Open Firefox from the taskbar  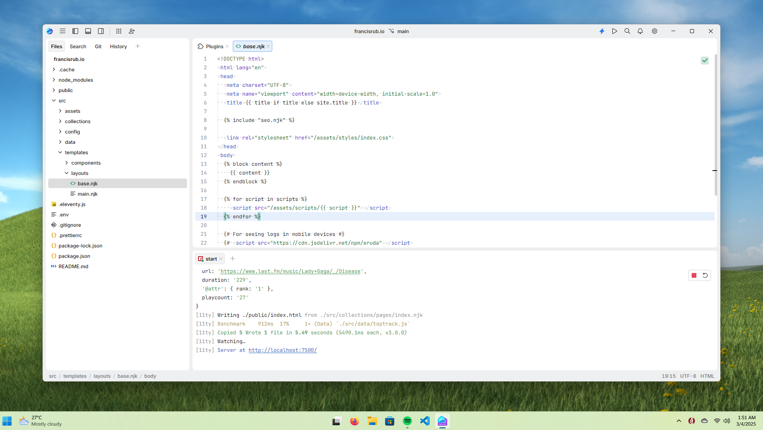(354, 421)
